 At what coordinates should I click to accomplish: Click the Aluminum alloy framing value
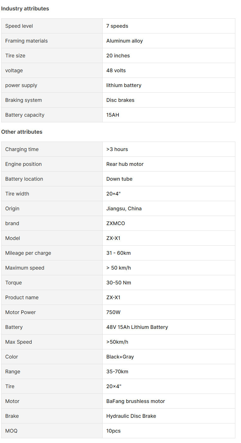tap(124, 41)
